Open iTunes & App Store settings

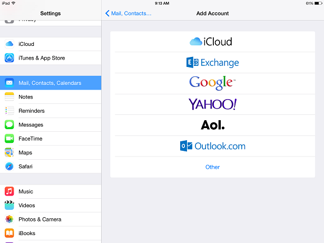(x=51, y=58)
